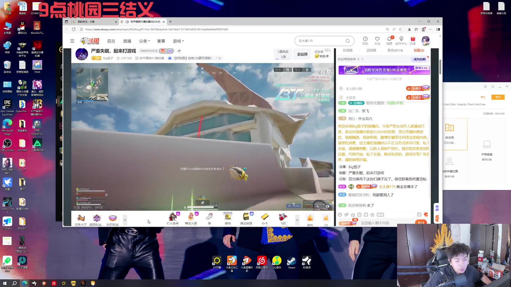The width and height of the screenshot is (511, 287).
Task: Open QQ音乐 desktop shortcut
Action: pos(277,263)
